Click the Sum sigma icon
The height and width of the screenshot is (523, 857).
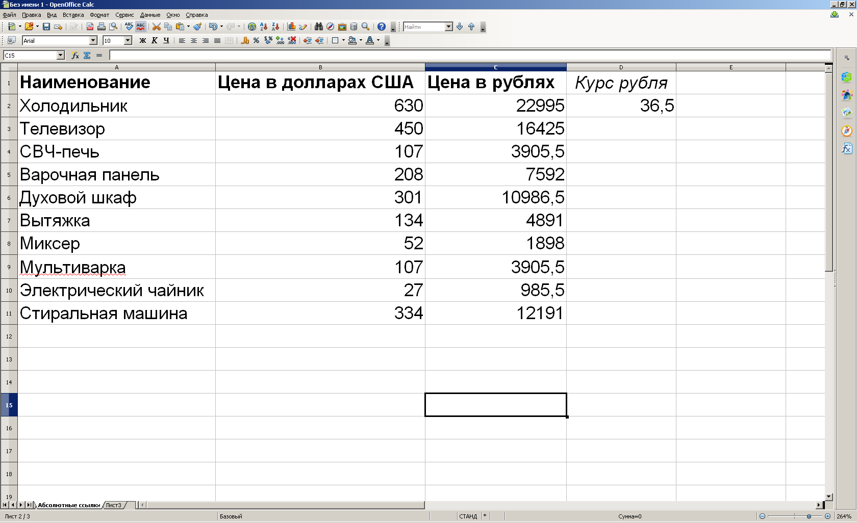87,56
